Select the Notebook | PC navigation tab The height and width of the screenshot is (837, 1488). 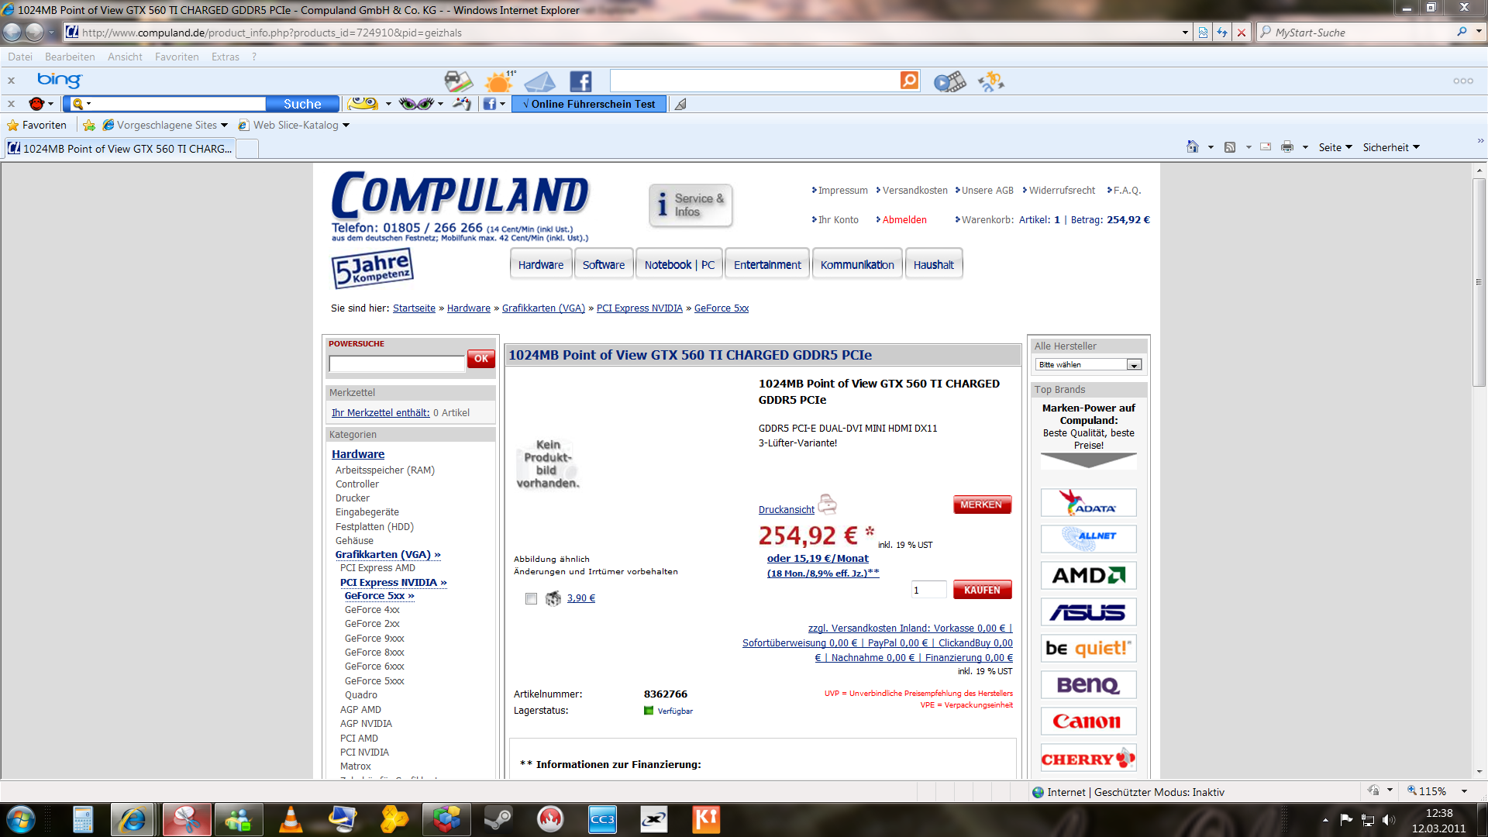pos(680,264)
